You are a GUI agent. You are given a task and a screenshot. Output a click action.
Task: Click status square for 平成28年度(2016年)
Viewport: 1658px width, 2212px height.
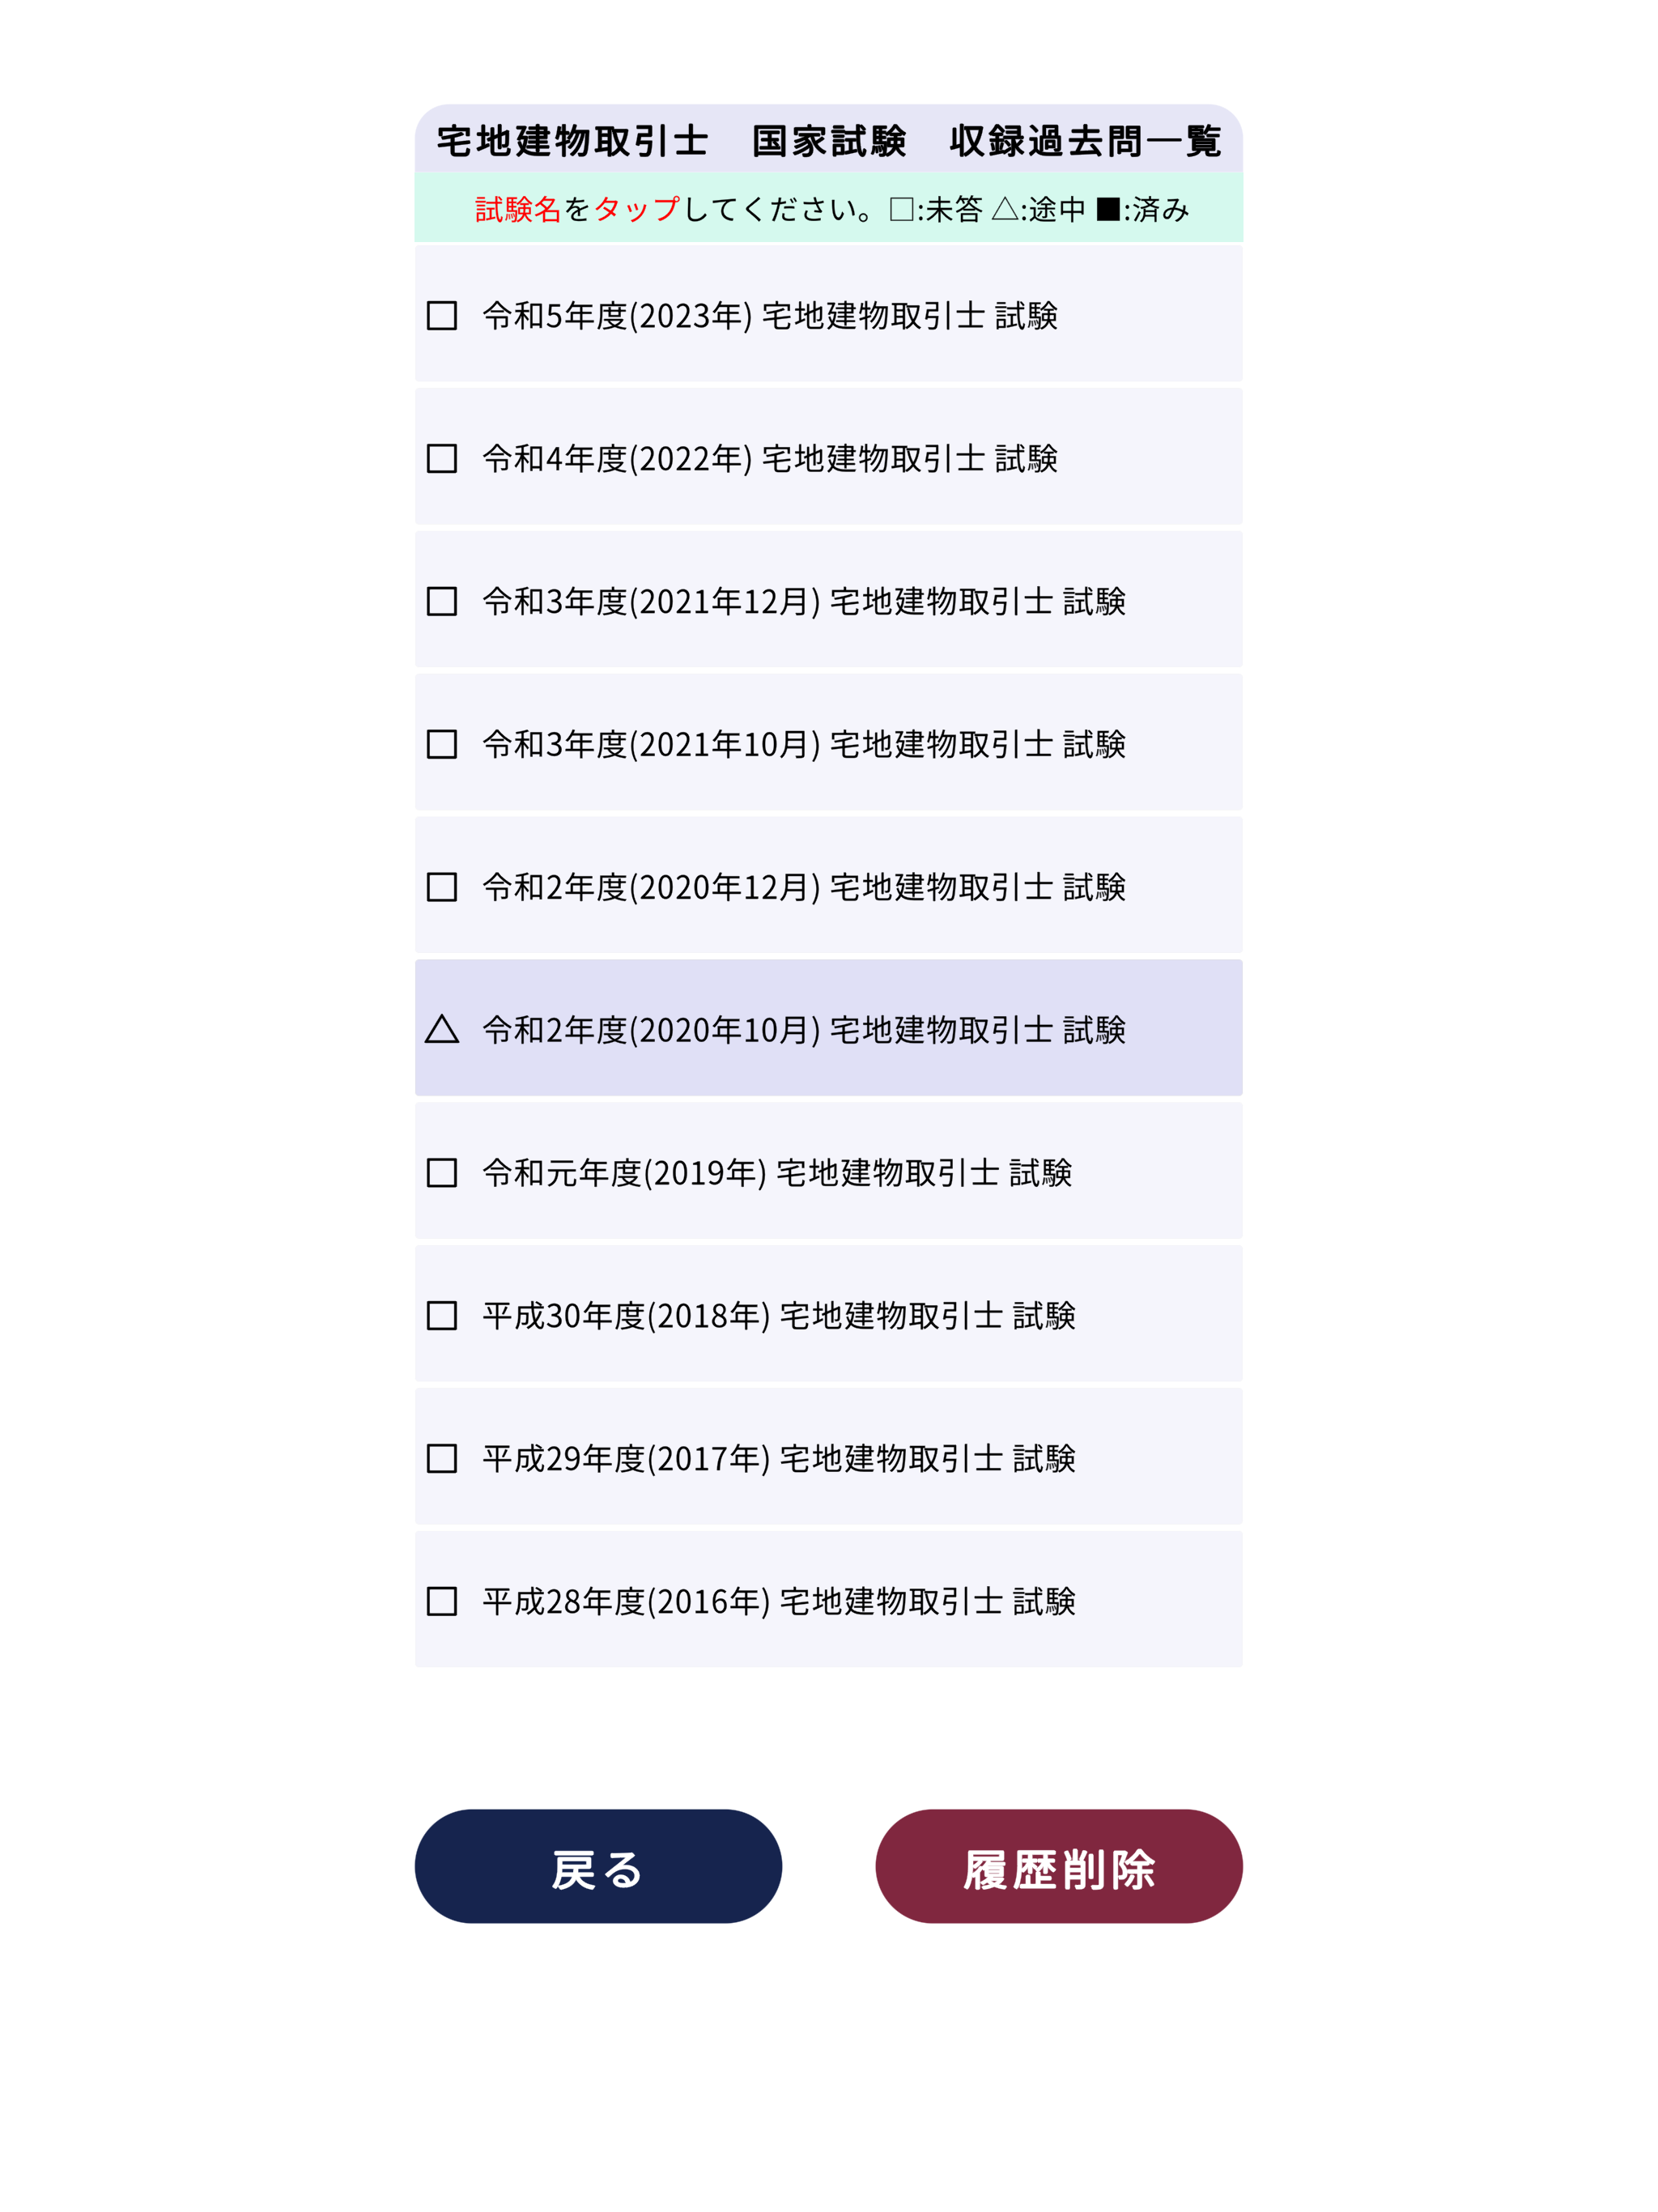click(x=441, y=1602)
